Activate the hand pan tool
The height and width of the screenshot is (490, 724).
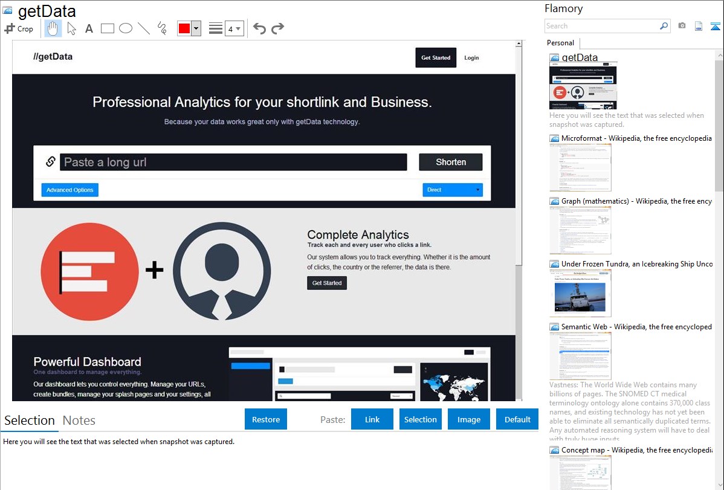point(53,28)
